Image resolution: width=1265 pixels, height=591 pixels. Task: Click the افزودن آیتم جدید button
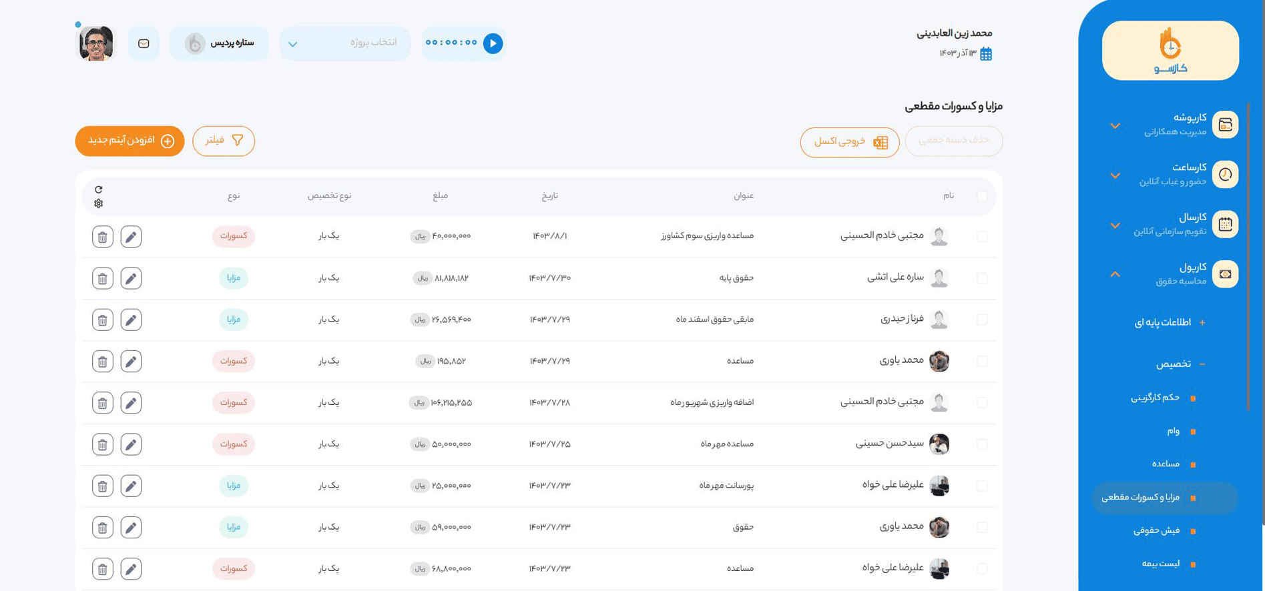tap(130, 141)
